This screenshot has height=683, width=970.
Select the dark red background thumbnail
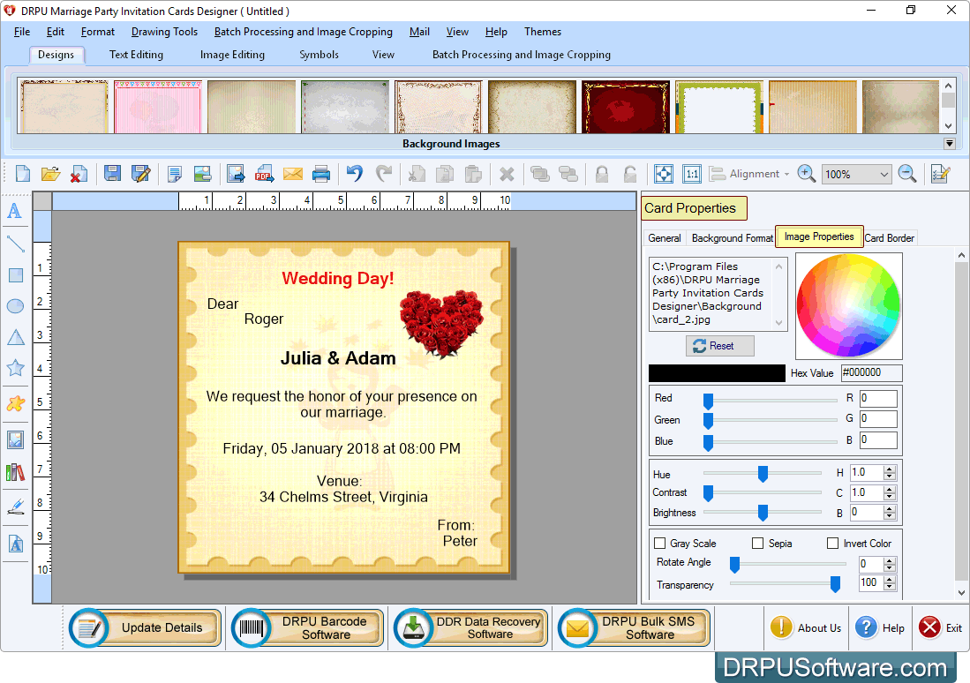point(626,107)
